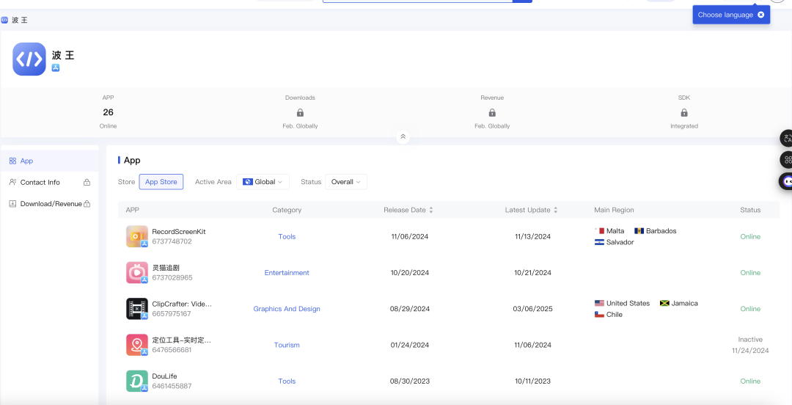Click the grid floating icon on right edge
The height and width of the screenshot is (405, 792).
pos(786,160)
